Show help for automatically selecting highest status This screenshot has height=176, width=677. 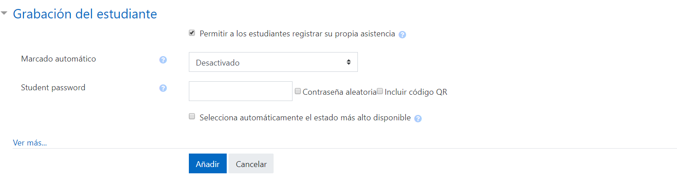click(418, 119)
